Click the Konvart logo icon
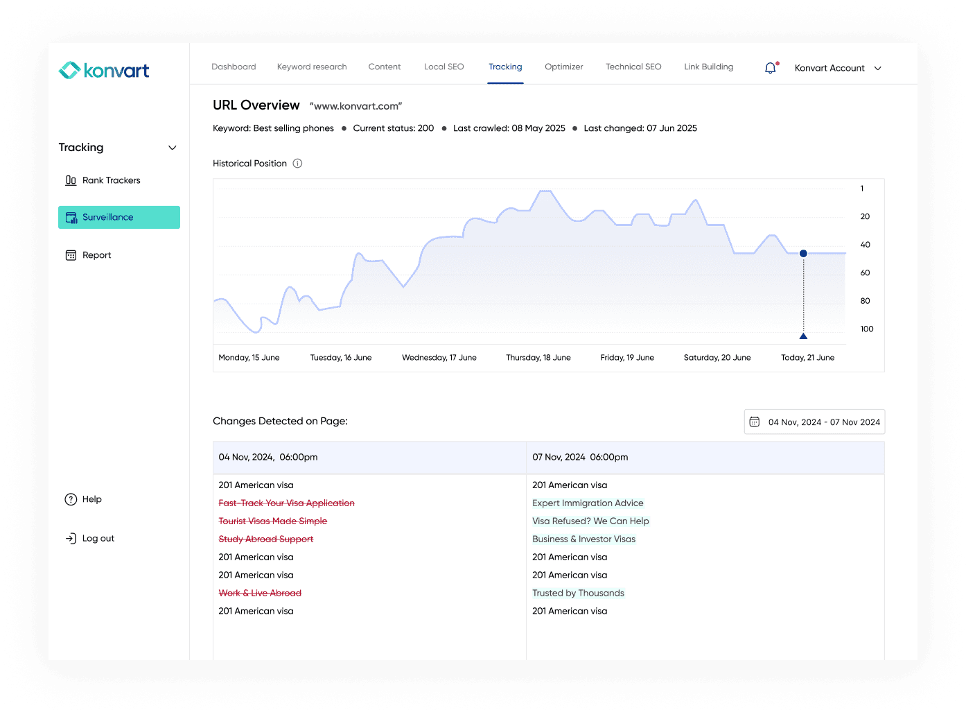This screenshot has height=710, width=966. coord(70,70)
